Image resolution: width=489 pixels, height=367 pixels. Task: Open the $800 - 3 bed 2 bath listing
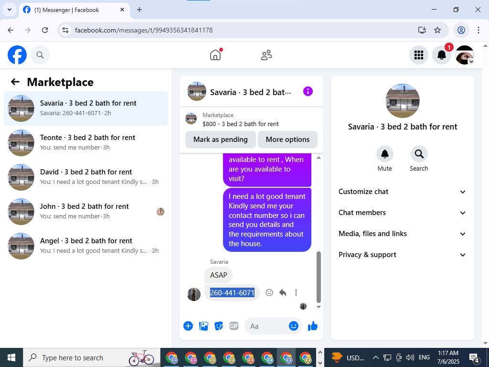pos(241,124)
